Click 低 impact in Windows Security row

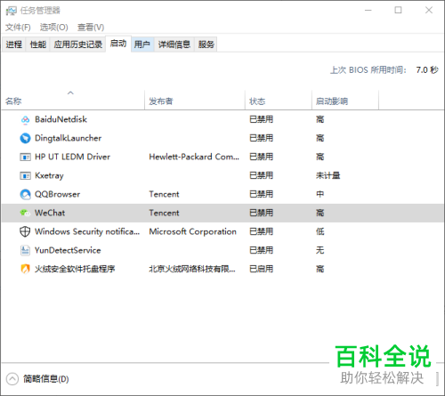(x=320, y=231)
